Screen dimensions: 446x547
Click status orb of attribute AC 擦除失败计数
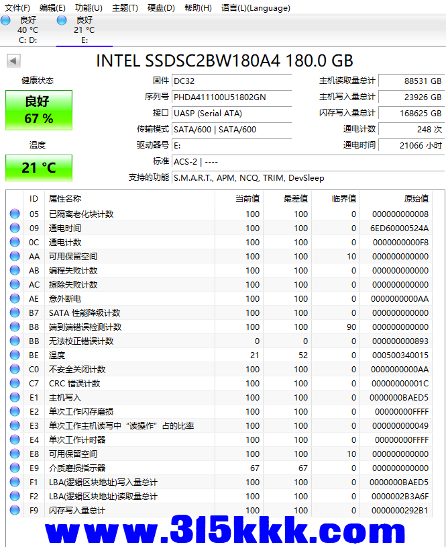click(x=15, y=285)
